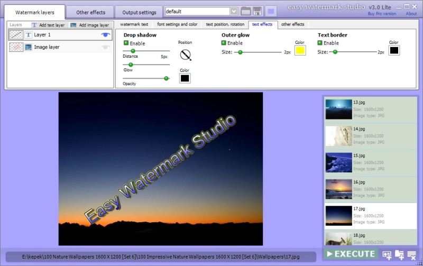Toggle Text border Enable checkbox

[x=320, y=43]
